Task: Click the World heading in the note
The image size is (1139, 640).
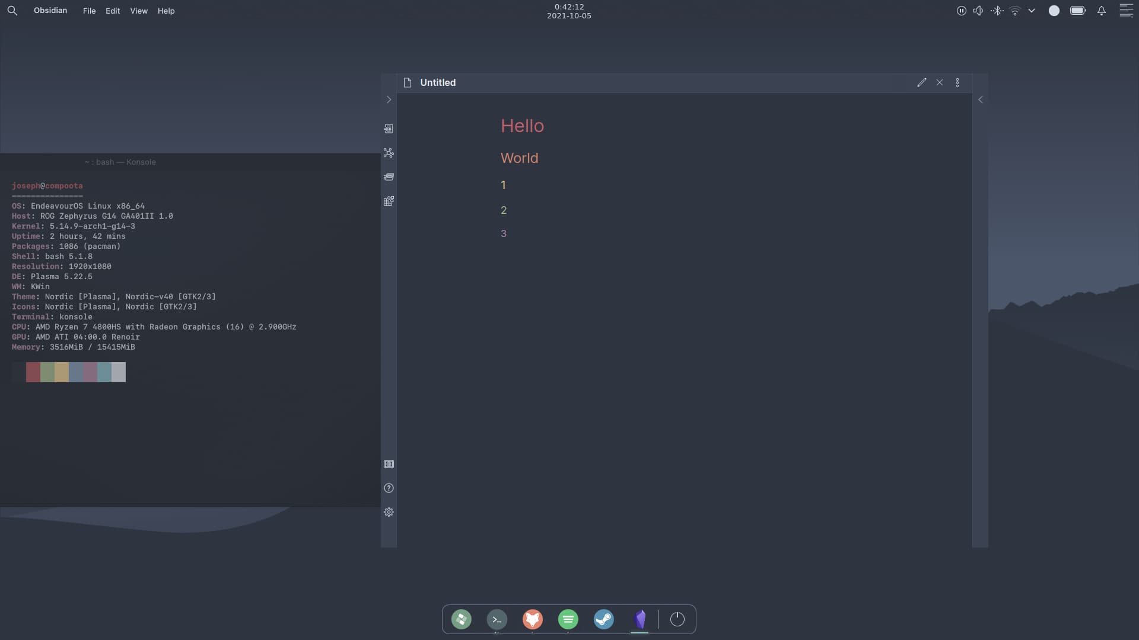Action: [x=520, y=158]
